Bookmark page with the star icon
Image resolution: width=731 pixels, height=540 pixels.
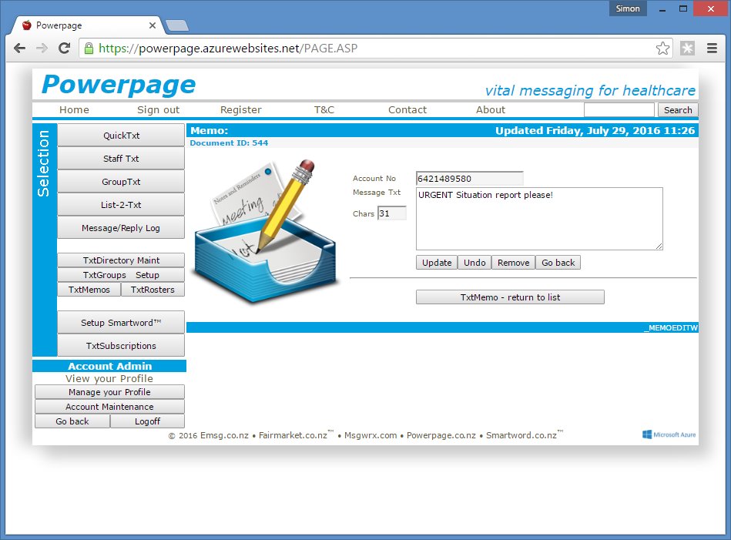[662, 49]
